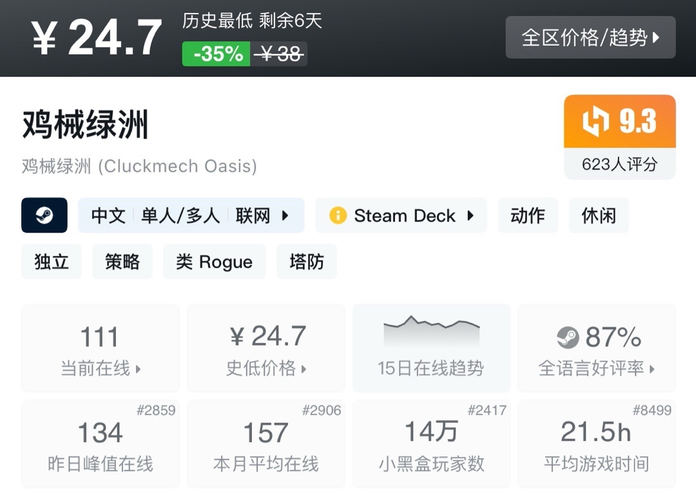Select the 策略 genre tag
This screenshot has width=696, height=493.
click(x=122, y=262)
